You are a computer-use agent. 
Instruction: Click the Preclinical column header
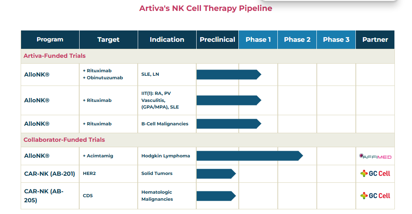tap(217, 39)
